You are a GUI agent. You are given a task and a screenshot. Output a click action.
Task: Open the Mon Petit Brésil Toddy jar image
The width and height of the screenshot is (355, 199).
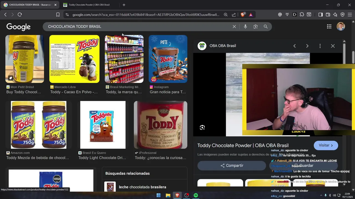25,59
